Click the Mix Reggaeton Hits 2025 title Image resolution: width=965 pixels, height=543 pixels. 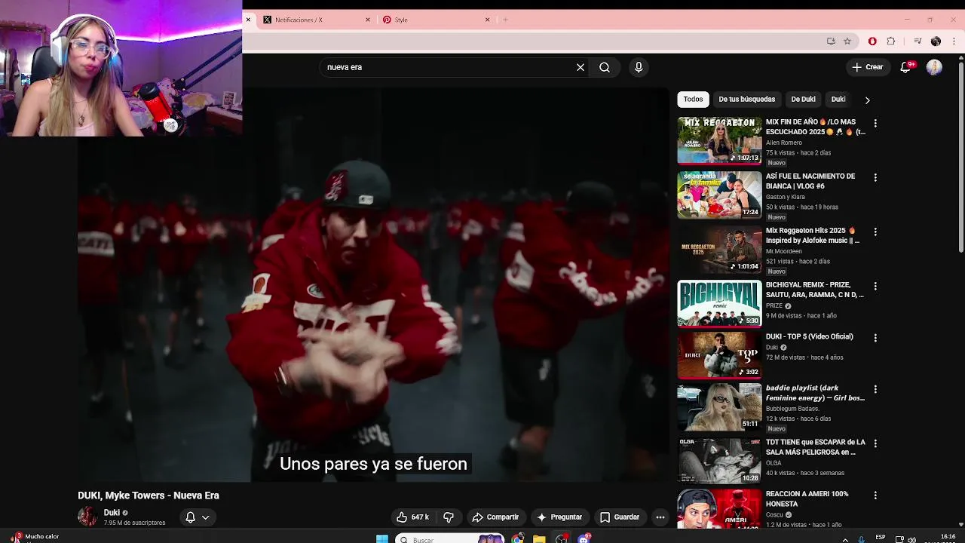tap(812, 235)
